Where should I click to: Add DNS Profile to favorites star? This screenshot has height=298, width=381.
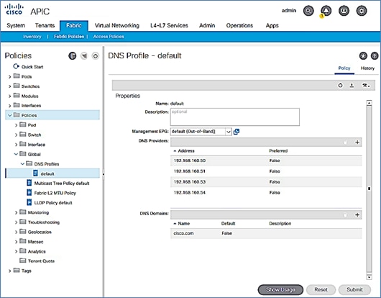click(363, 56)
